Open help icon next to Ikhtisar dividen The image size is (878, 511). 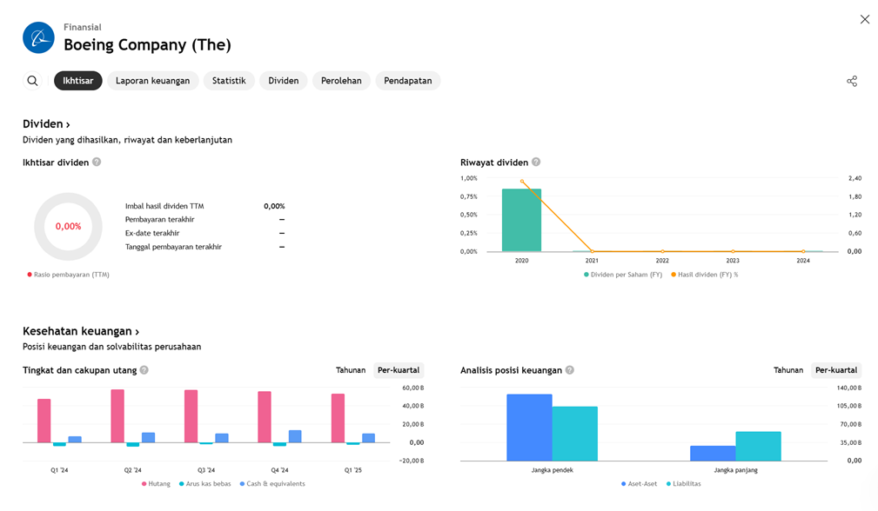(97, 163)
